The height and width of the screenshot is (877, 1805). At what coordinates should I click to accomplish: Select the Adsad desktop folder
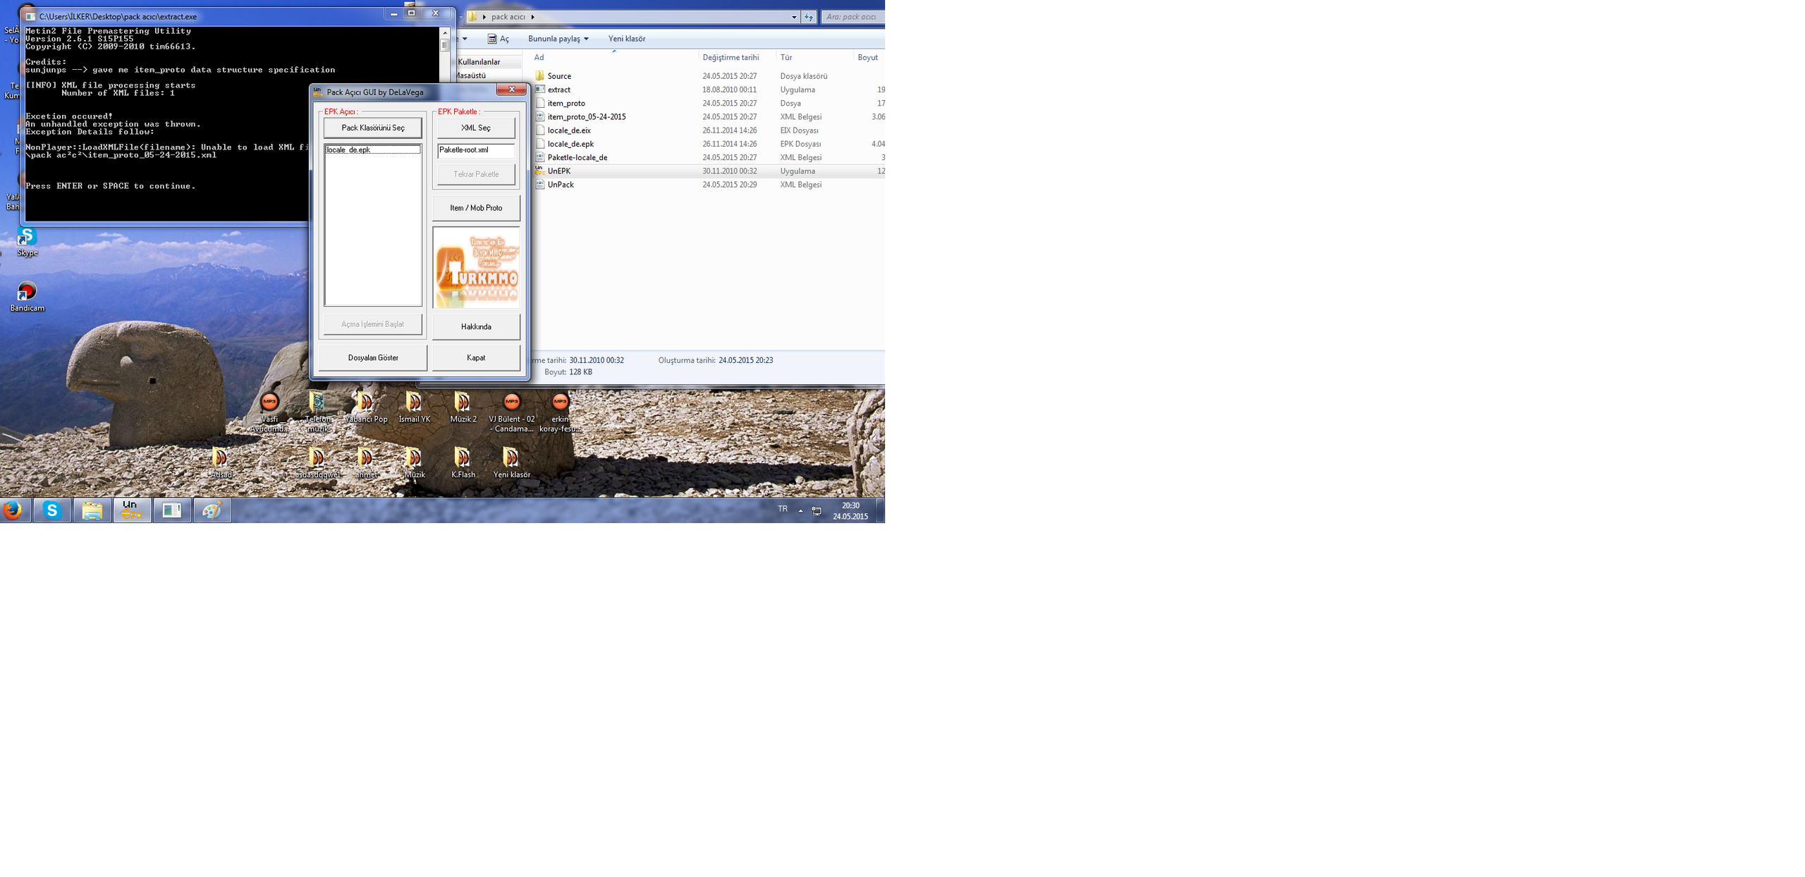(221, 463)
